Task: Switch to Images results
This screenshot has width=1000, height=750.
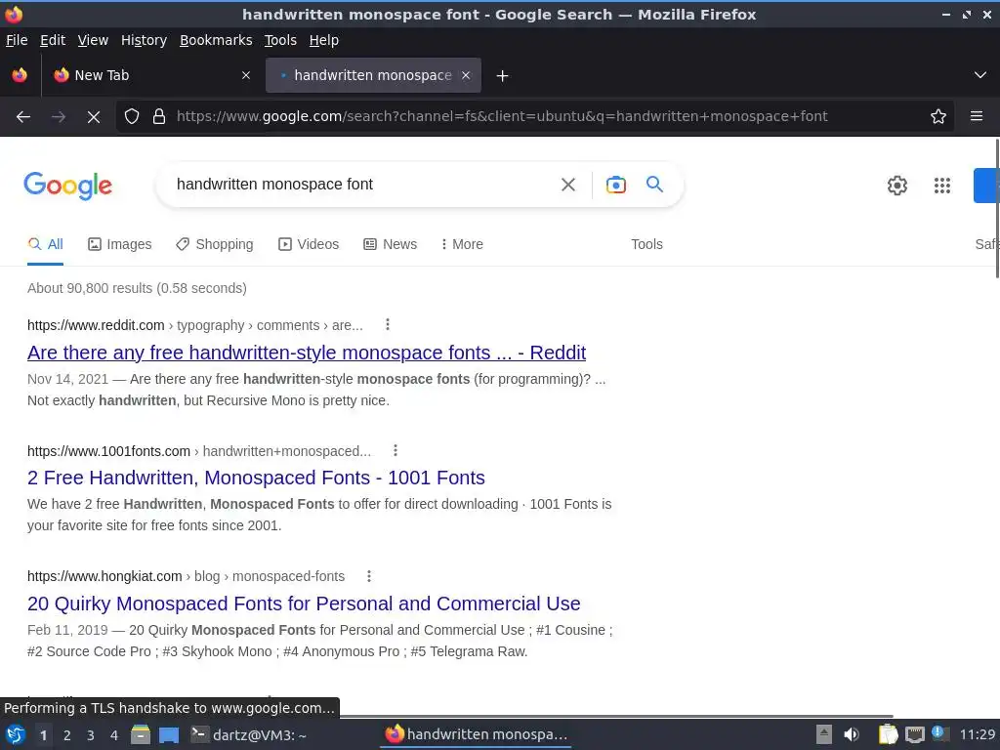Action: tap(120, 244)
